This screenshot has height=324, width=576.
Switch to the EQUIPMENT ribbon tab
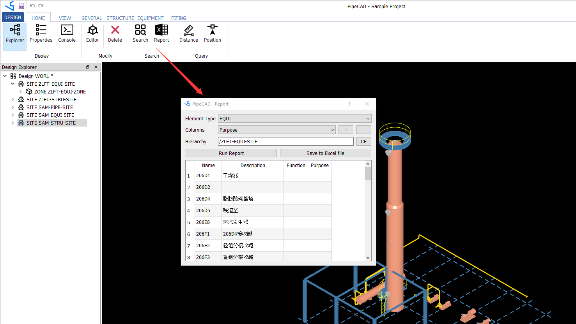point(150,18)
